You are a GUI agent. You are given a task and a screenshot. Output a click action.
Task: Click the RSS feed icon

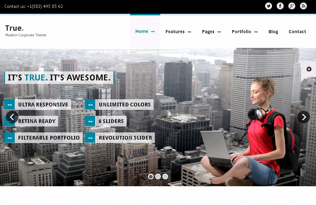(303, 6)
